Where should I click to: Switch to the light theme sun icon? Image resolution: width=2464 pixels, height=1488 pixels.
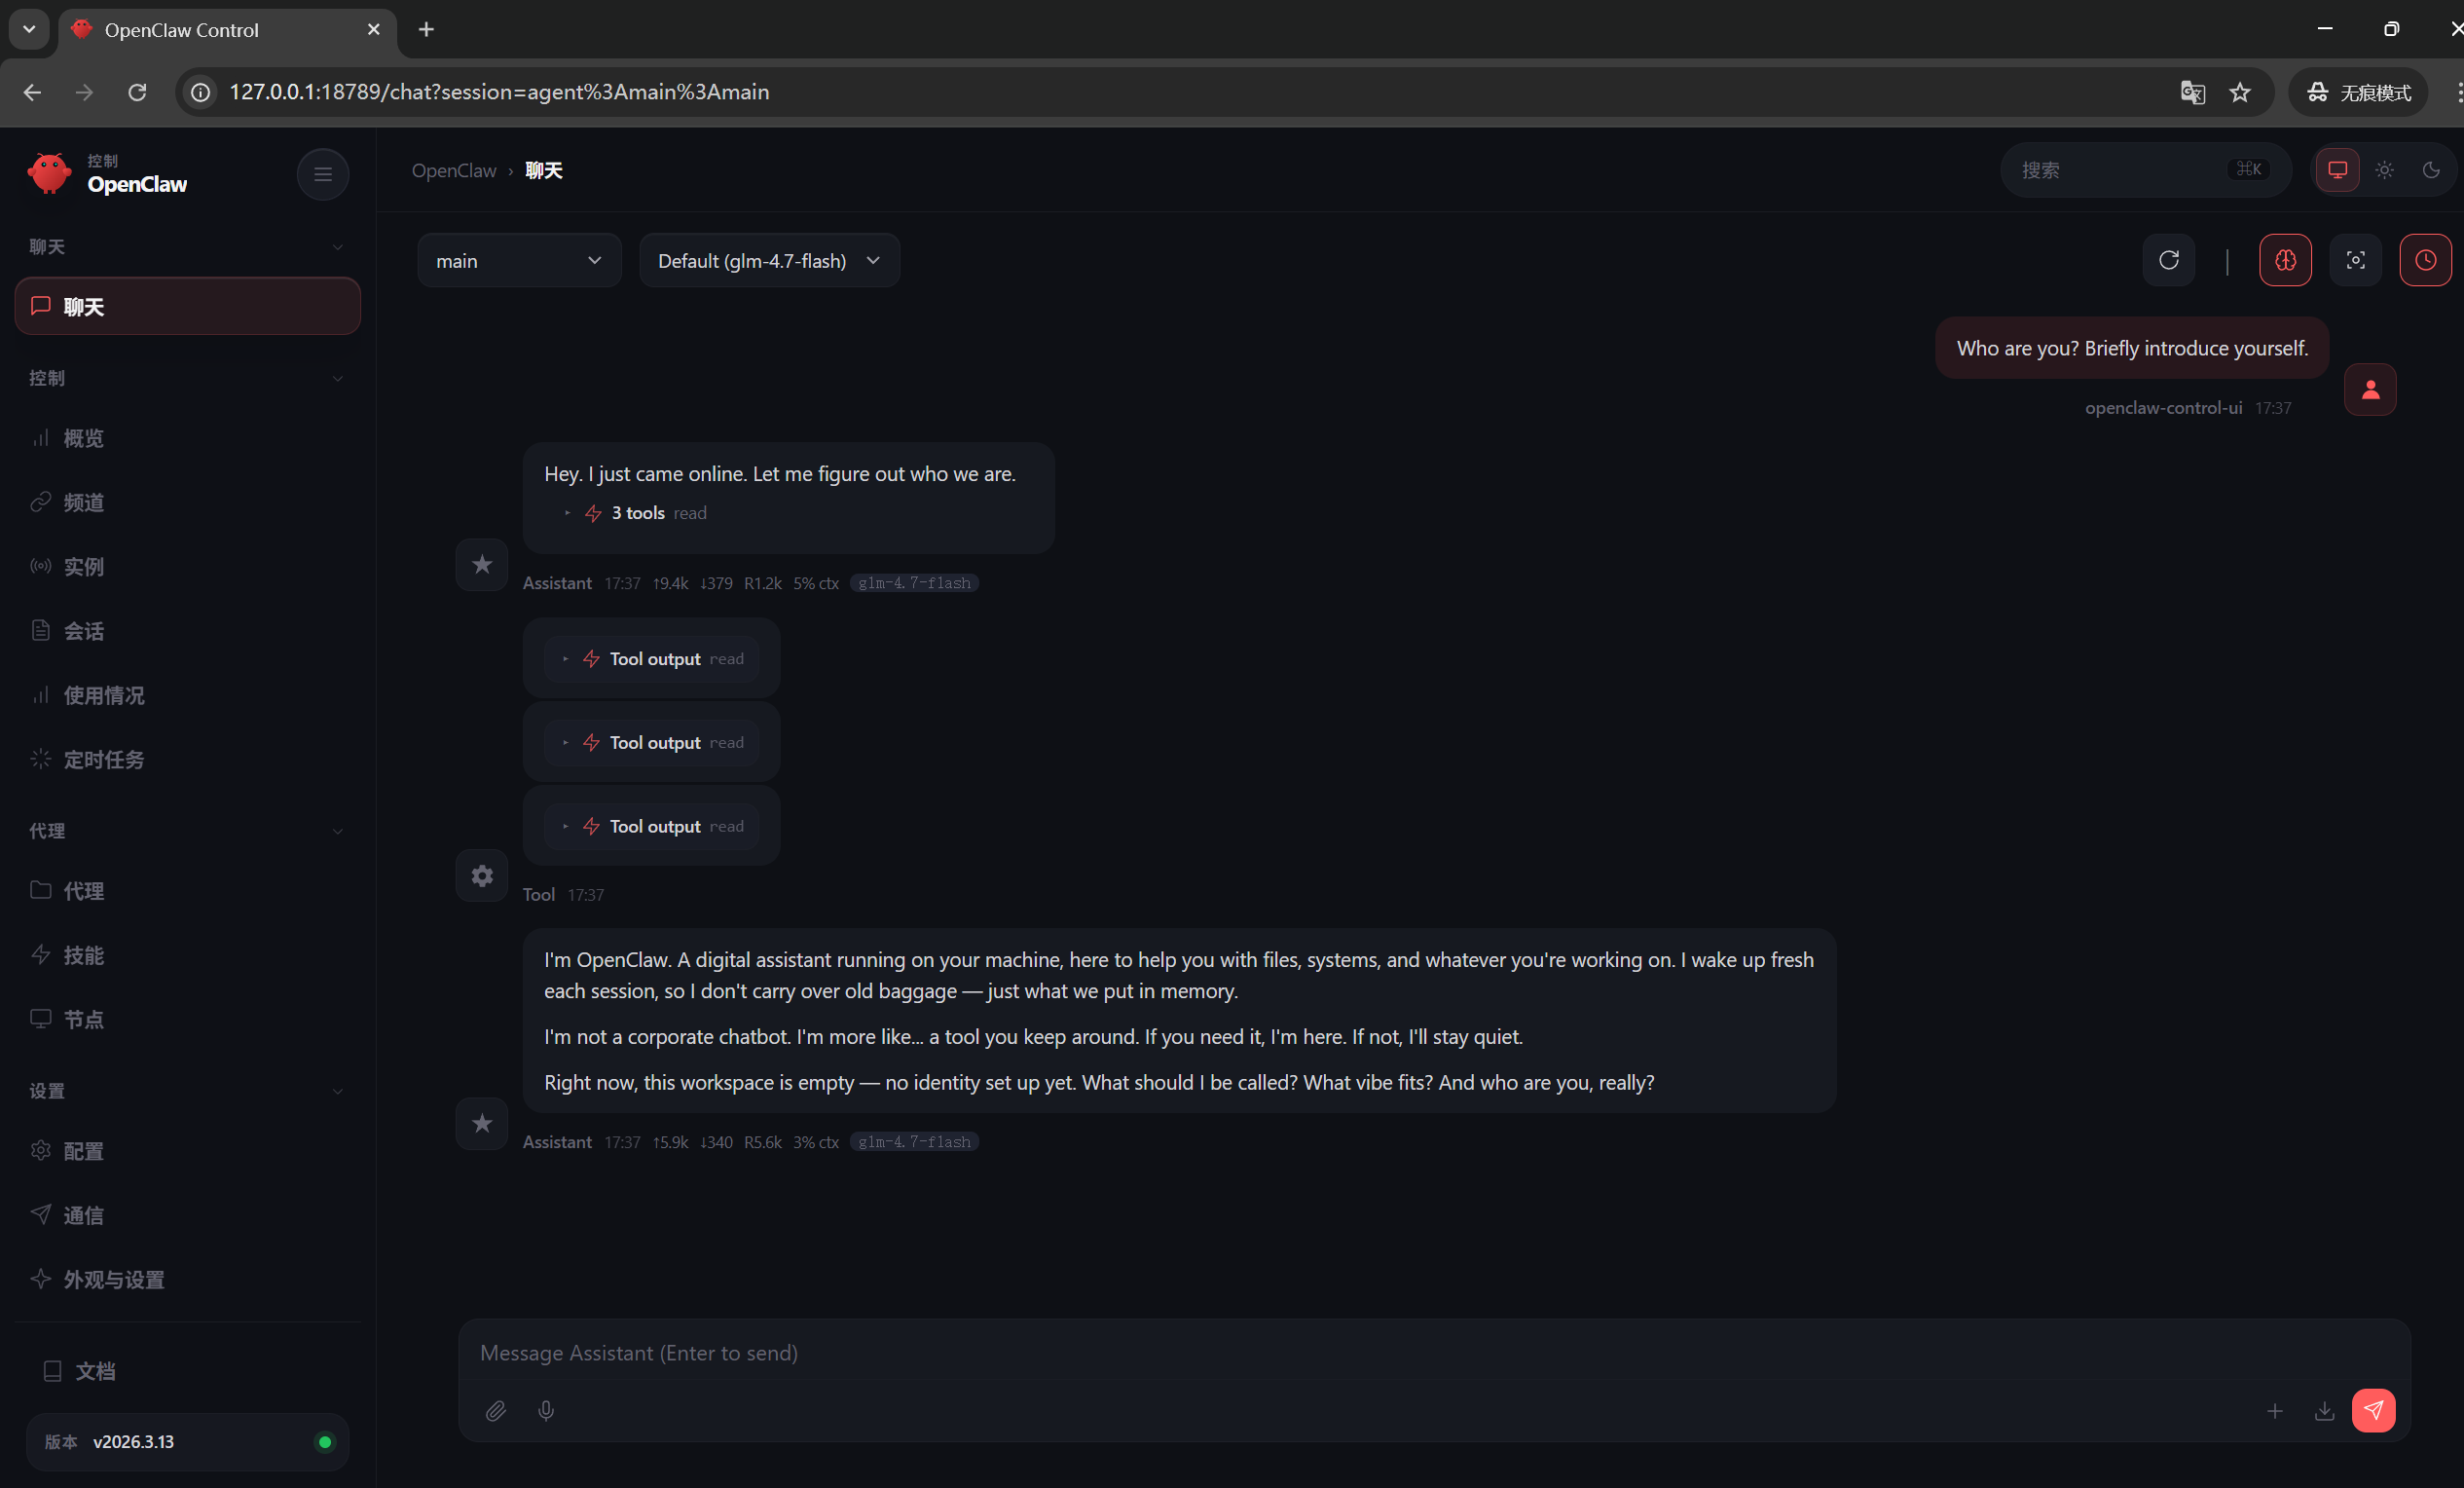click(x=2384, y=170)
